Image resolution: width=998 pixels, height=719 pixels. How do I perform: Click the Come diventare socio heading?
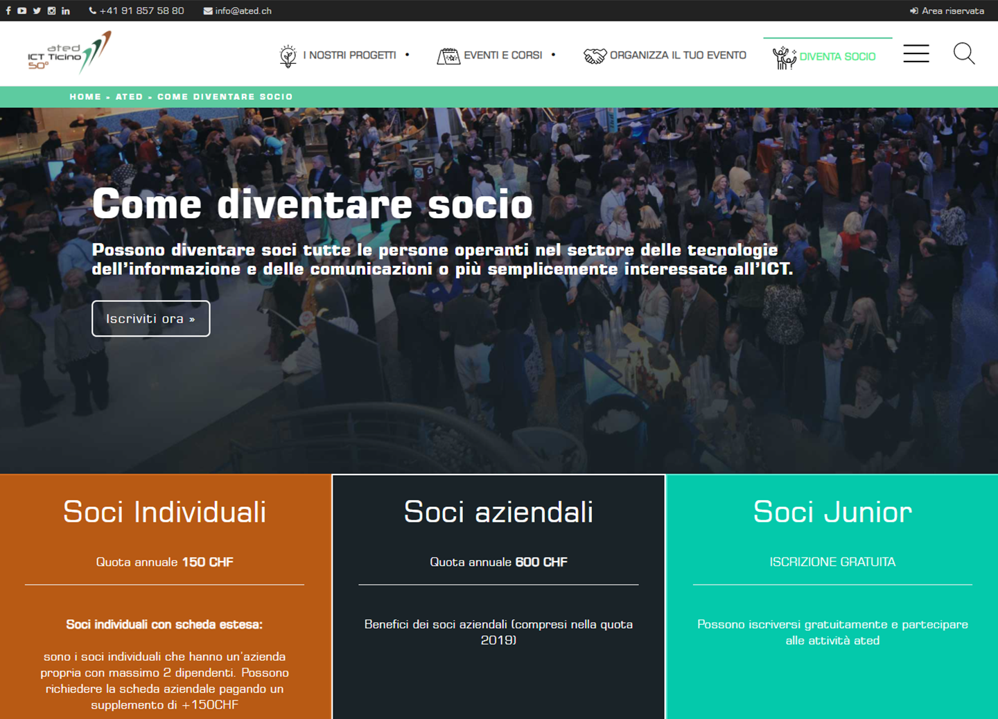coord(313,204)
